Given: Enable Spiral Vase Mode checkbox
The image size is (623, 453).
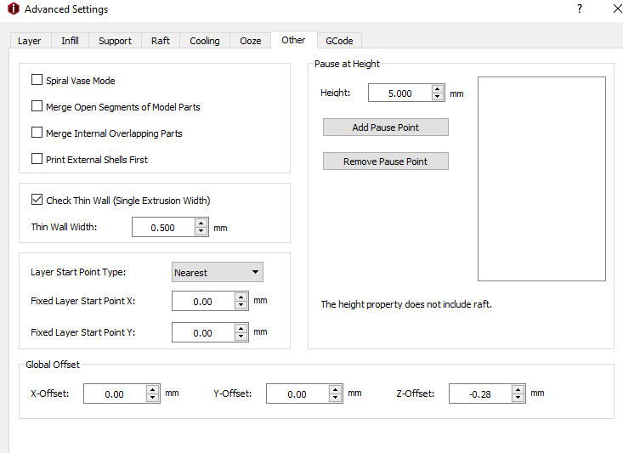Looking at the screenshot, I should [37, 80].
